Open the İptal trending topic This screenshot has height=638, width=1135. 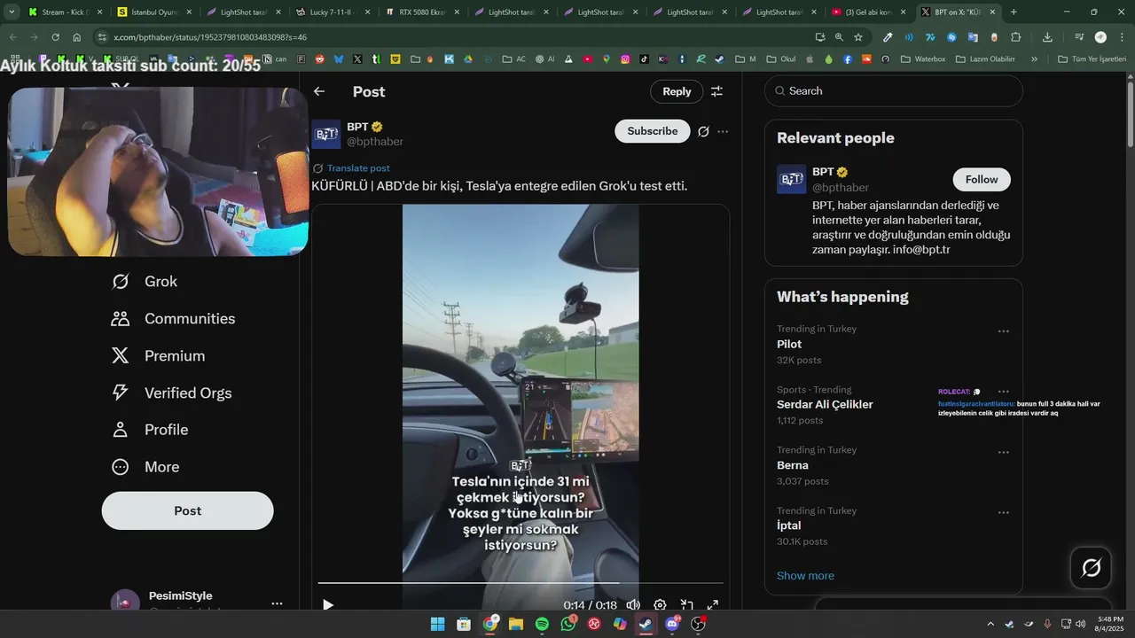[x=788, y=525]
